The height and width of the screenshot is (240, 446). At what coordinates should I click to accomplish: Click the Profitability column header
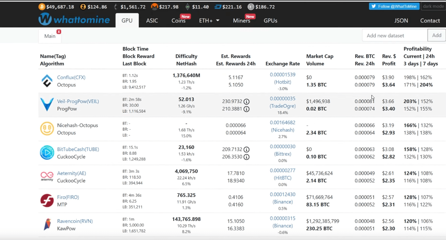pos(421,56)
